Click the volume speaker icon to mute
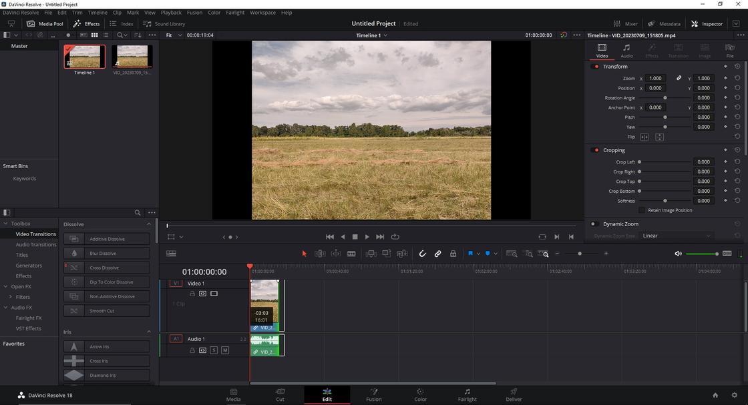The image size is (748, 405). [678, 254]
